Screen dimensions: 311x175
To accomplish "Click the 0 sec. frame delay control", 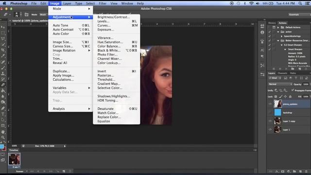I will tap(16, 167).
